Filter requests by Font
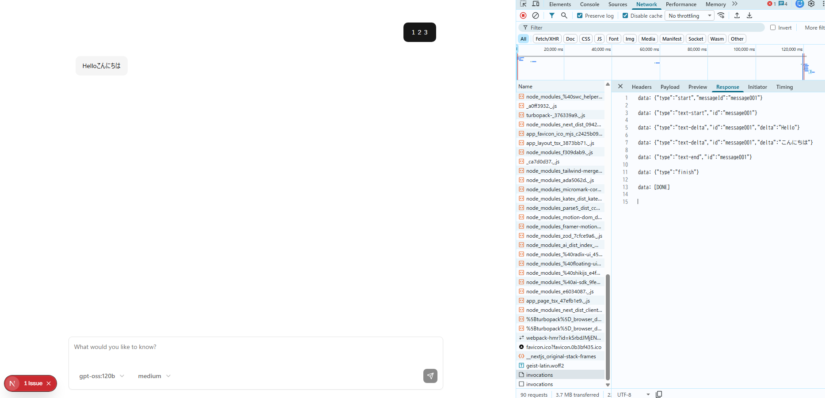Screen dimensions: 825x398 click(614, 39)
